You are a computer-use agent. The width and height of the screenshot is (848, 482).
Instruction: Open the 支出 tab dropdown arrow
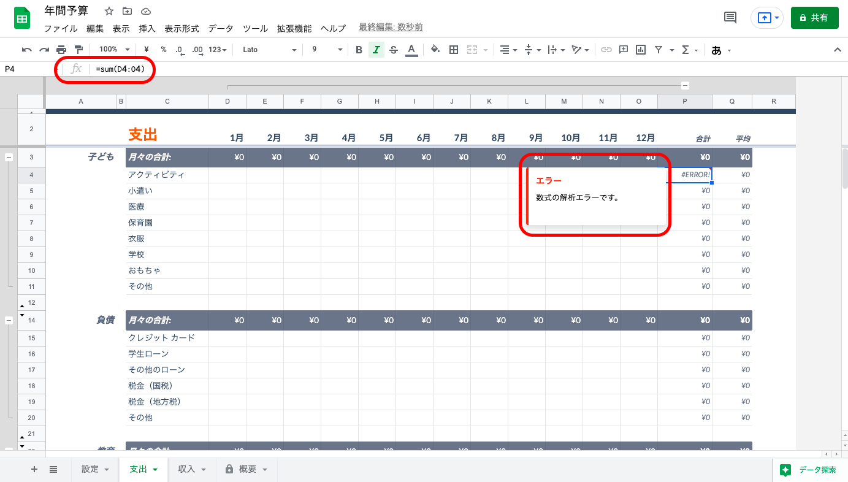155,470
